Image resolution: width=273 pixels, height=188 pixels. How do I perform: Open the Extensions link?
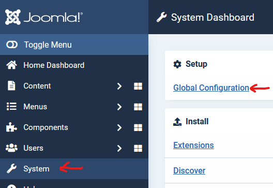coord(193,145)
